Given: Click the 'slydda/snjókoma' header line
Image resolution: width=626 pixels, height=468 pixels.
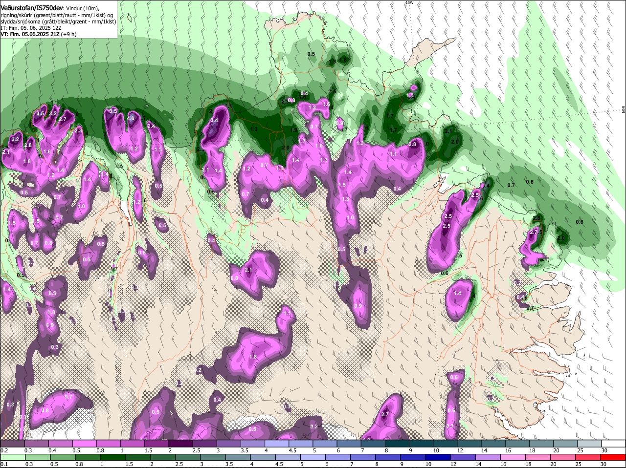Looking at the screenshot, I should 58,21.
